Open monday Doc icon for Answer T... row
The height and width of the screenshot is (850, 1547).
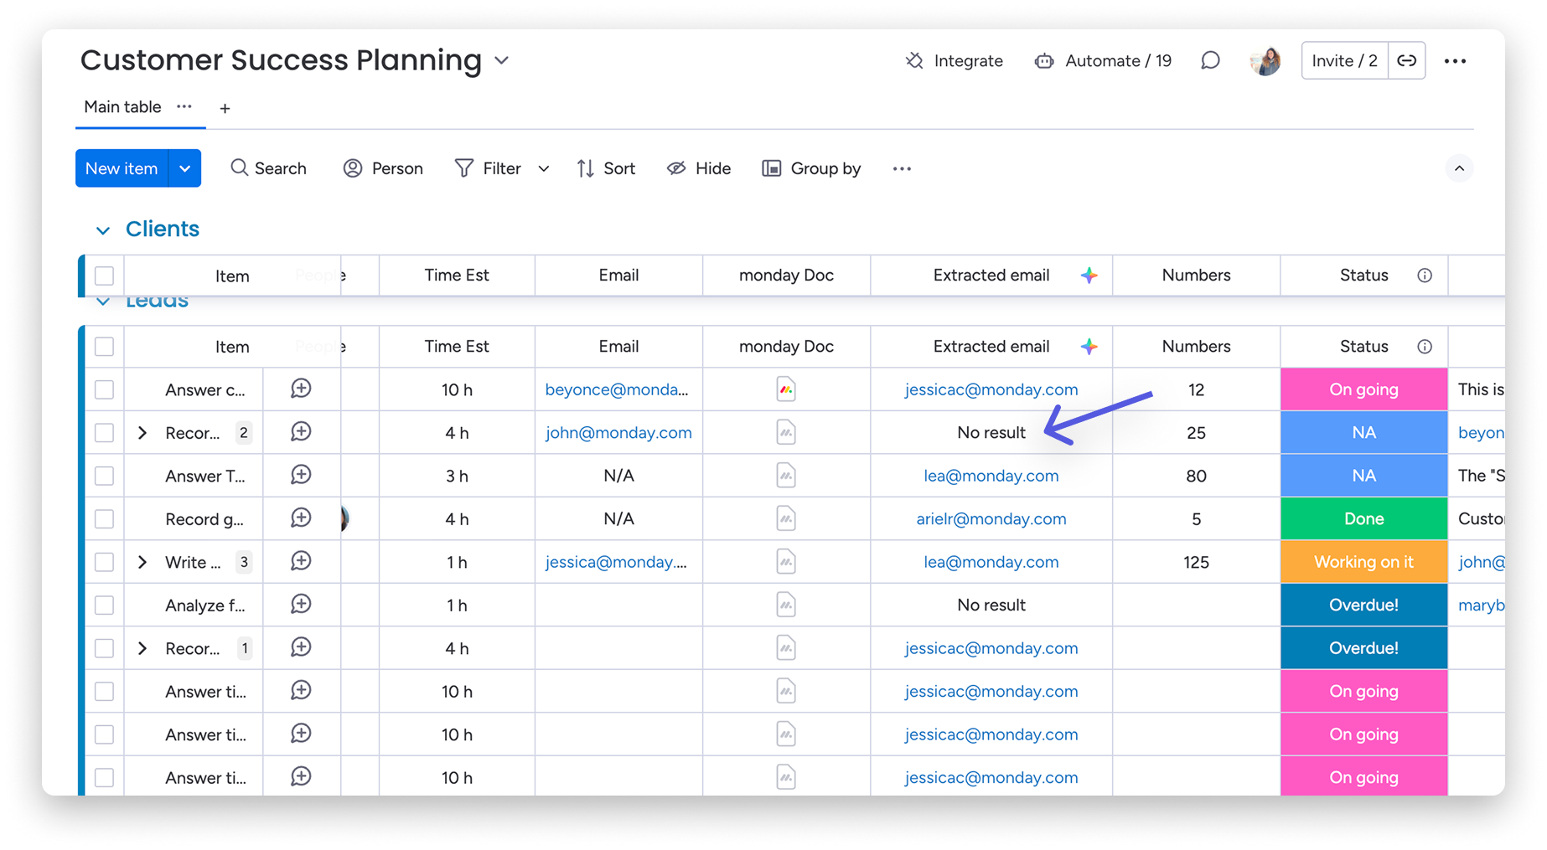point(786,476)
